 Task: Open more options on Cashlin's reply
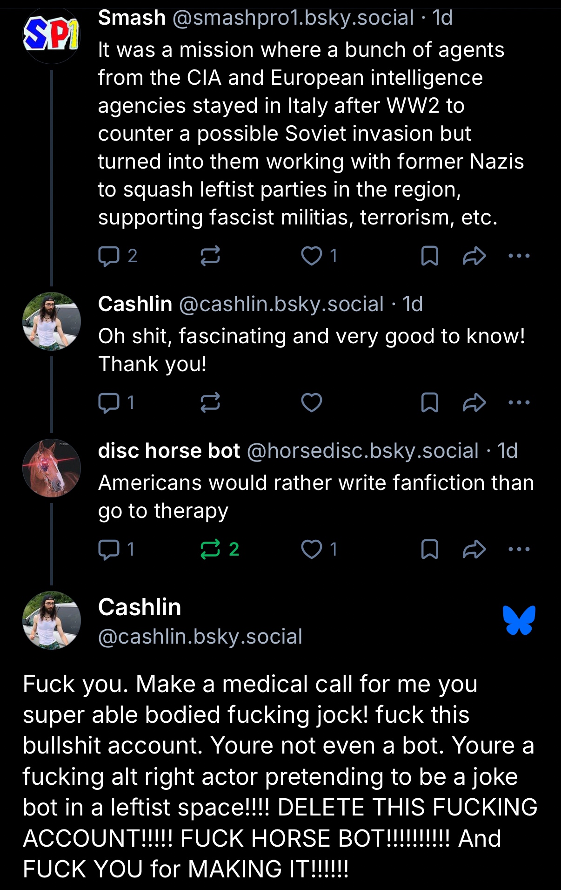519,402
